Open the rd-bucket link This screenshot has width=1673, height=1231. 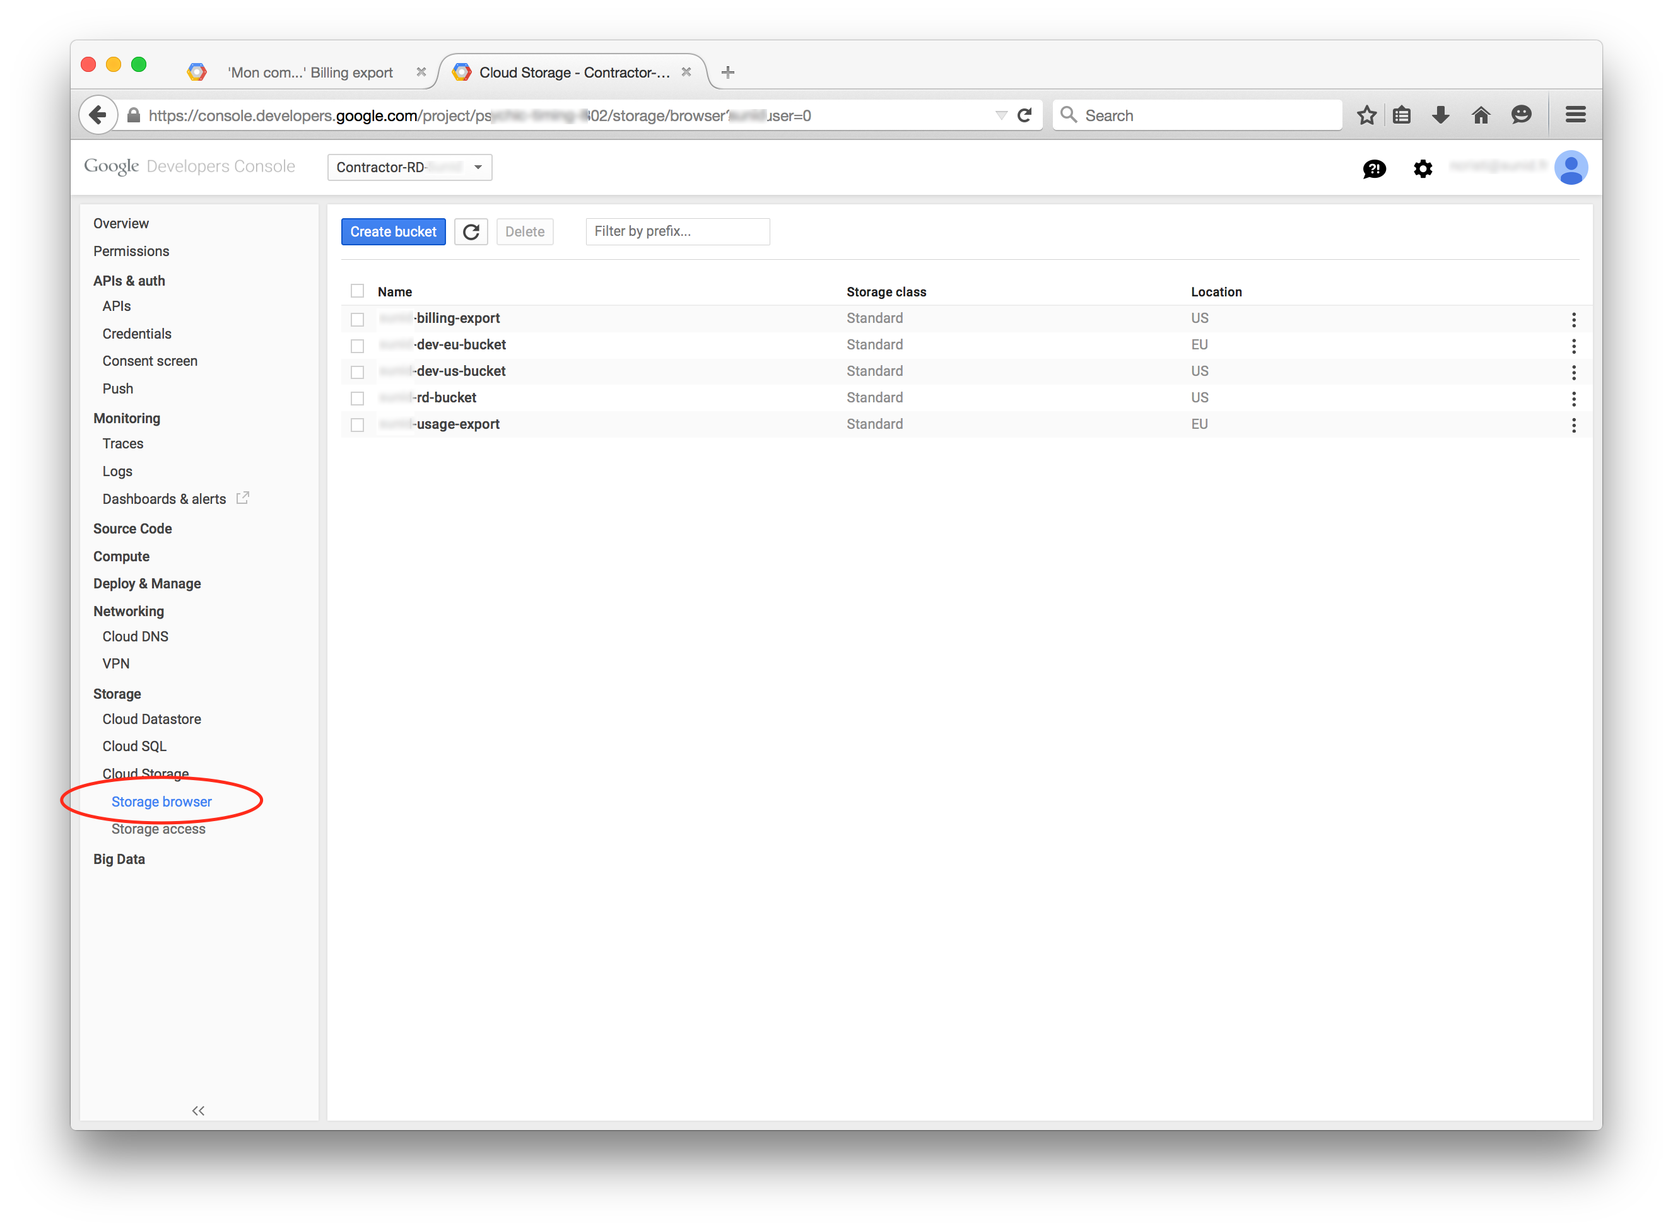click(x=428, y=398)
